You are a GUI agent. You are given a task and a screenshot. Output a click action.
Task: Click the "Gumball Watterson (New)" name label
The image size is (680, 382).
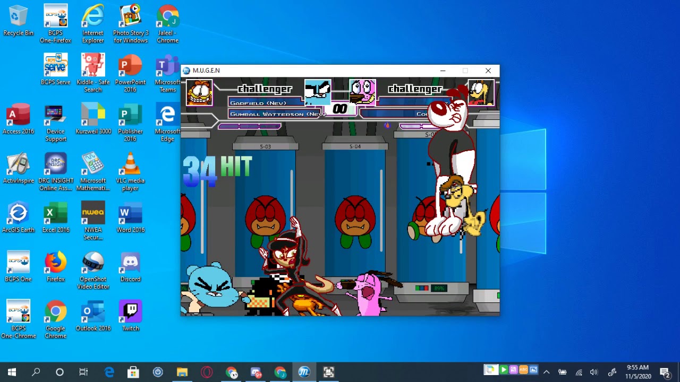click(x=277, y=114)
